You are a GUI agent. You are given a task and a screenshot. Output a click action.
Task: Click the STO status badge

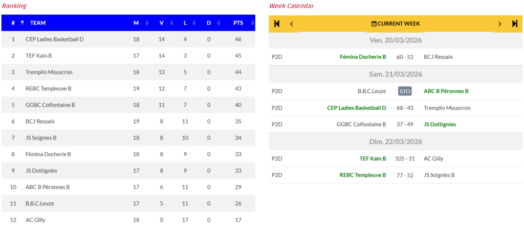point(405,91)
